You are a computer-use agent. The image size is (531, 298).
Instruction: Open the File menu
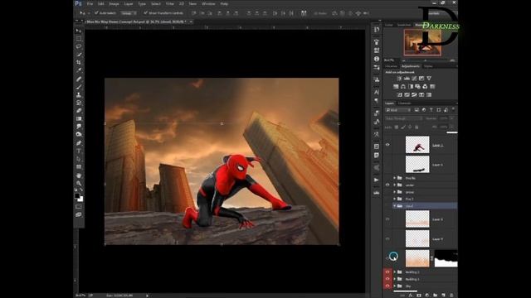[90, 3]
